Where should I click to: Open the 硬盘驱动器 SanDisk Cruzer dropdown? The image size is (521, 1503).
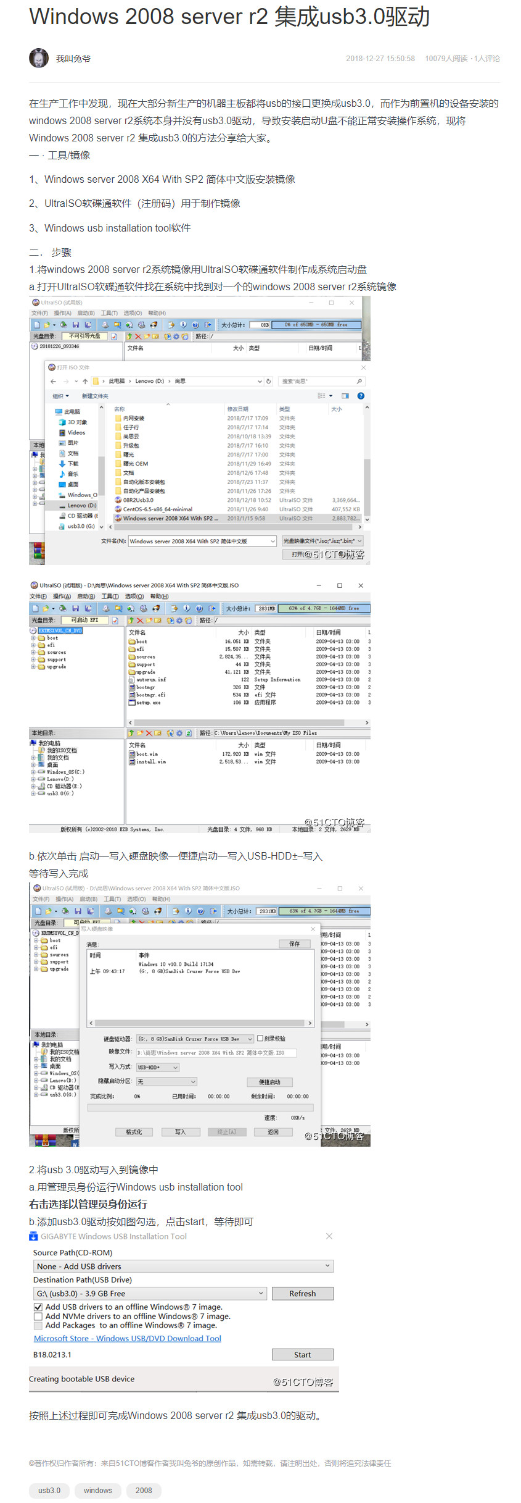195,1039
